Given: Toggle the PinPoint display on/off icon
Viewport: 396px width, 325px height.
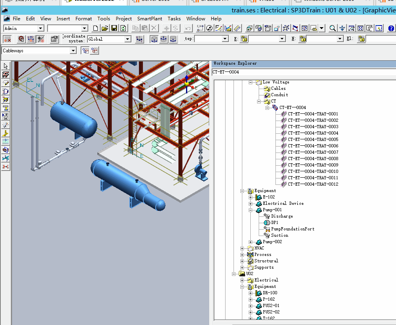Looking at the screenshot, I should 8,39.
